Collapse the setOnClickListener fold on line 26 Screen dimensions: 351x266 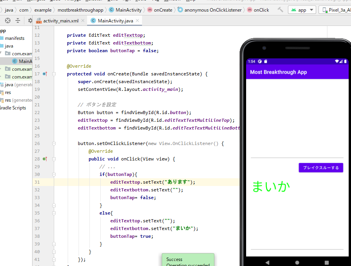click(54, 143)
